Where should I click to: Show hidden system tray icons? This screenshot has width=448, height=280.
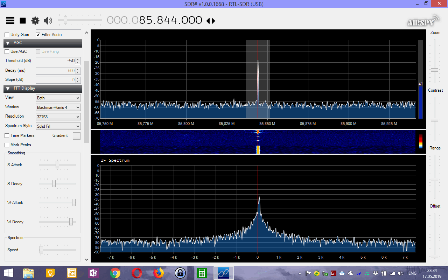point(300,273)
